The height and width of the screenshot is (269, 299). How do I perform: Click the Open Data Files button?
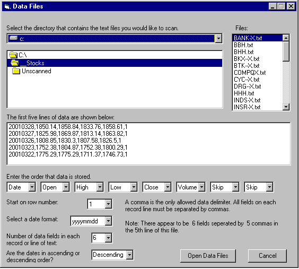tap(208, 256)
